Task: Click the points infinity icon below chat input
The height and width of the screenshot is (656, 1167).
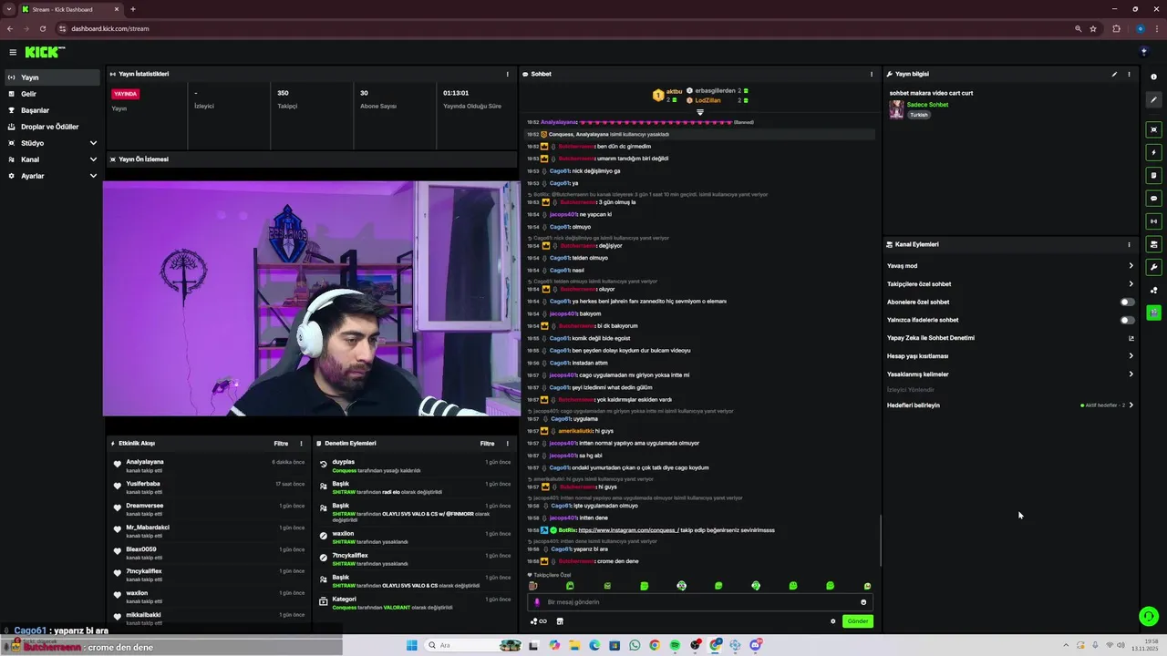Action: pos(539,621)
